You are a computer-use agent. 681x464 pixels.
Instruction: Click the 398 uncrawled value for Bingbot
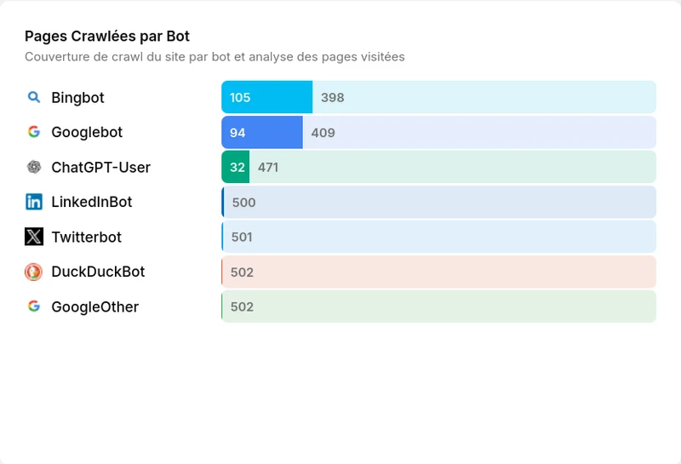point(333,97)
